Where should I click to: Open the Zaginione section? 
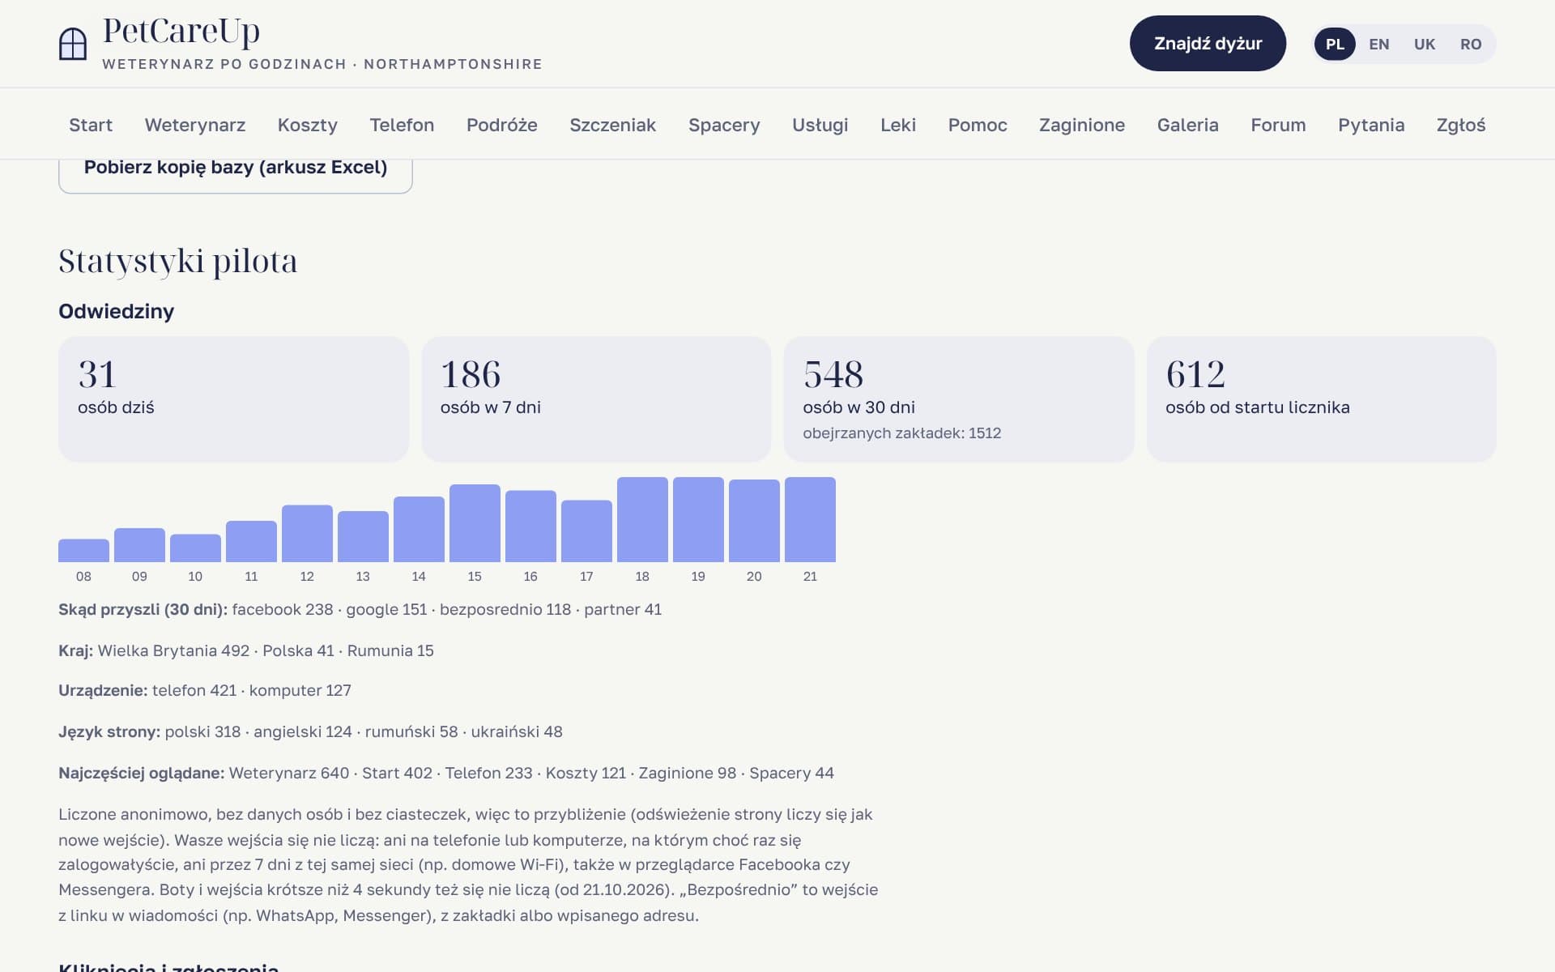pos(1082,125)
